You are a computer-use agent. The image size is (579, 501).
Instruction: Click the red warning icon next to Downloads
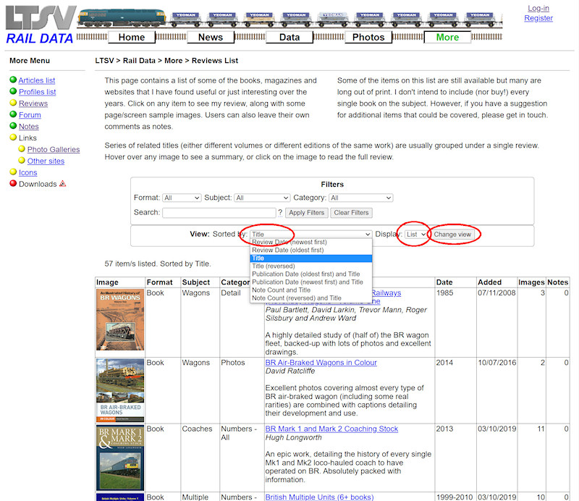point(63,184)
